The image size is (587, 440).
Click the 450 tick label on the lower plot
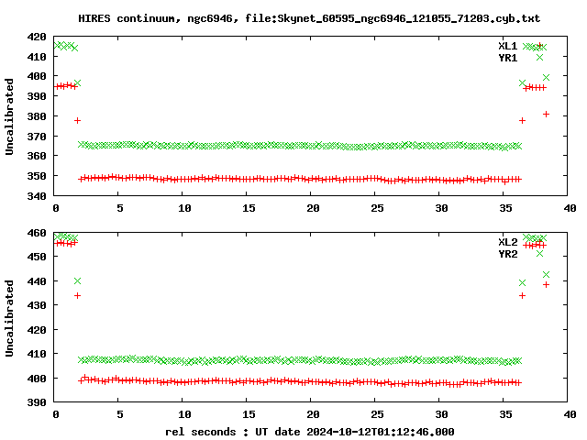point(37,257)
